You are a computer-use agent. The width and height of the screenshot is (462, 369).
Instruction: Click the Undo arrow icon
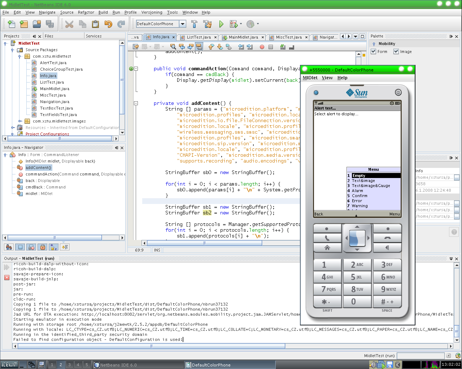coord(108,24)
